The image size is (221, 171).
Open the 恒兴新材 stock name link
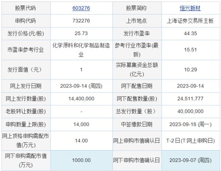190,8
